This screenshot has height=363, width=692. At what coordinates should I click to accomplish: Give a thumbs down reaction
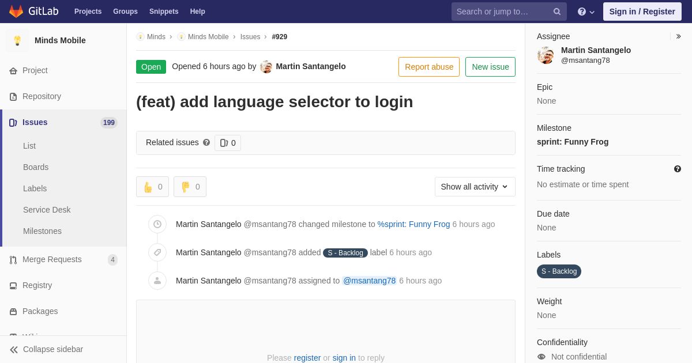tap(190, 187)
